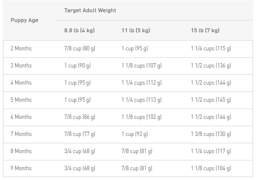Click the 8.8 lb (4 kg) column header
Screen dimensions: 256x180
click(79, 30)
